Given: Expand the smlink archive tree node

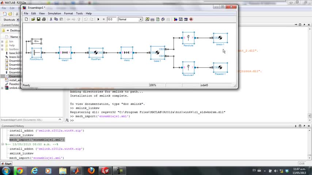Looking at the screenshot, I should click(2, 88).
